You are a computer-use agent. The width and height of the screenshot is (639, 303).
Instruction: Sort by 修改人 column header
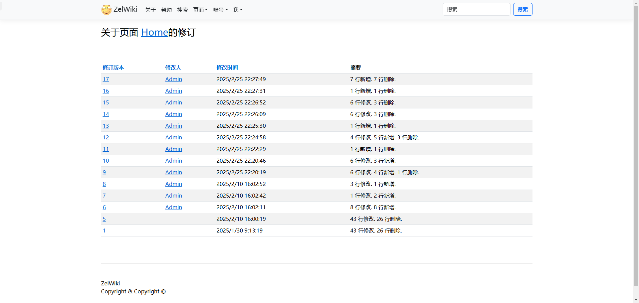click(173, 68)
